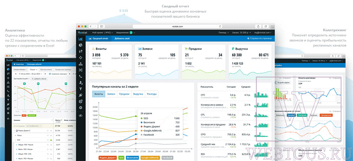This screenshot has height=161, width=353.
Task: Open the hierarchy tree icon in the central sidebar
Action: [x=81, y=64]
